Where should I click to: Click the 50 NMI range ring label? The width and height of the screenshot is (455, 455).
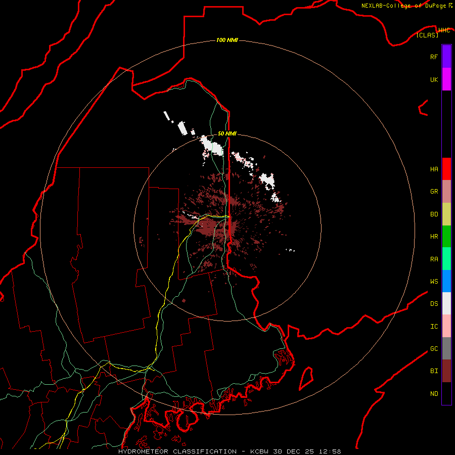pos(227,133)
